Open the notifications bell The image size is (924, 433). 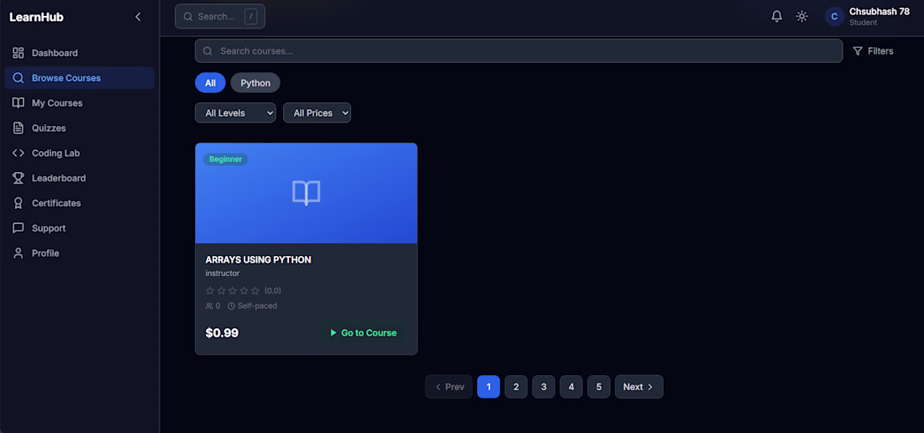(x=777, y=17)
